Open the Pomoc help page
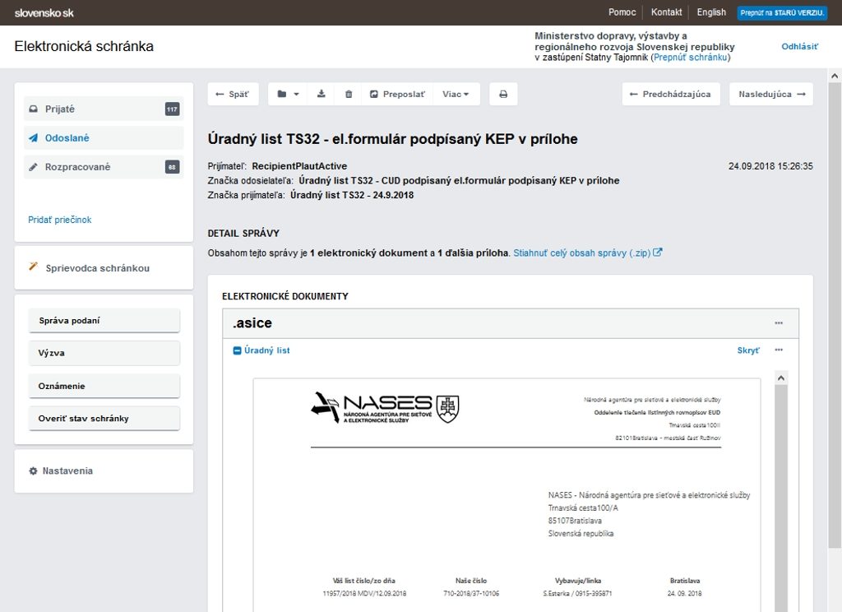Image resolution: width=842 pixels, height=612 pixels. click(622, 12)
